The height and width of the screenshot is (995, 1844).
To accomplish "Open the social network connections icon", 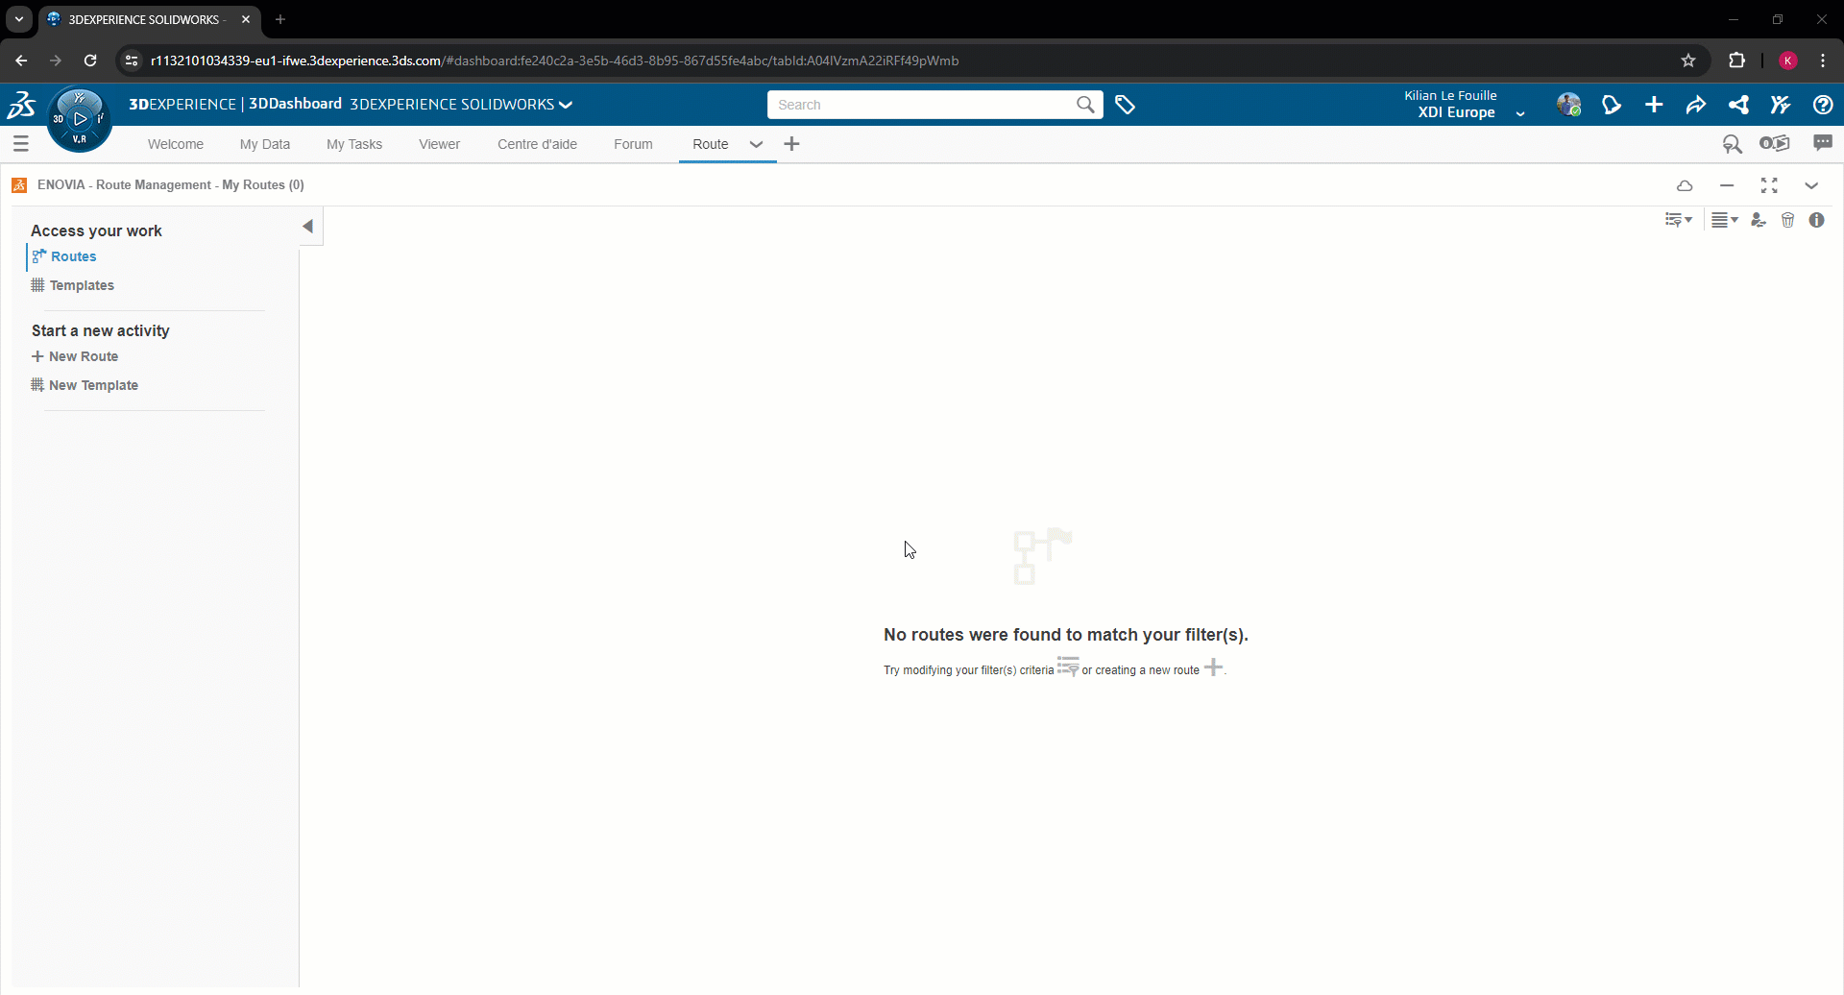I will (1738, 105).
